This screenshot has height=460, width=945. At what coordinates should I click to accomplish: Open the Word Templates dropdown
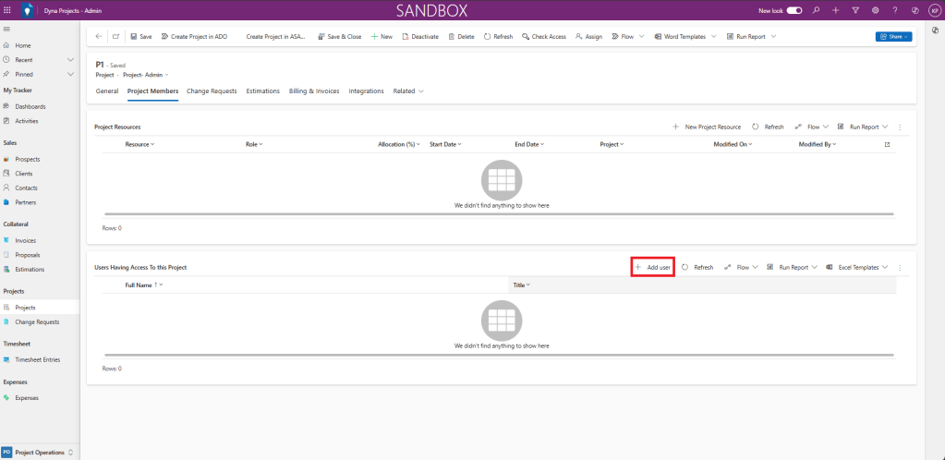click(685, 37)
